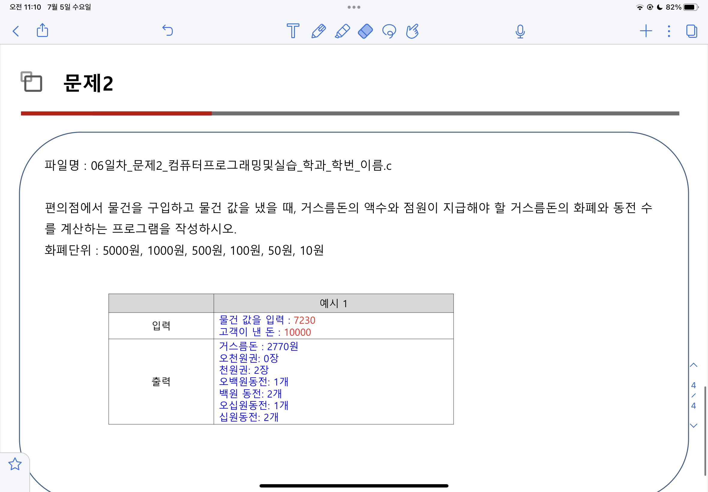Image resolution: width=708 pixels, height=492 pixels.
Task: Select the Lasso selection tool
Action: (389, 31)
